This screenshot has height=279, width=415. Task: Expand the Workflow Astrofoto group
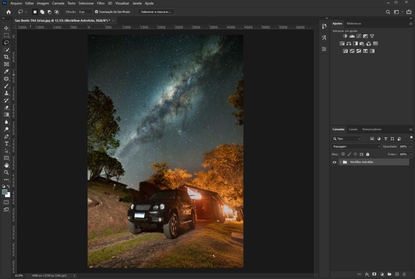[x=340, y=162]
